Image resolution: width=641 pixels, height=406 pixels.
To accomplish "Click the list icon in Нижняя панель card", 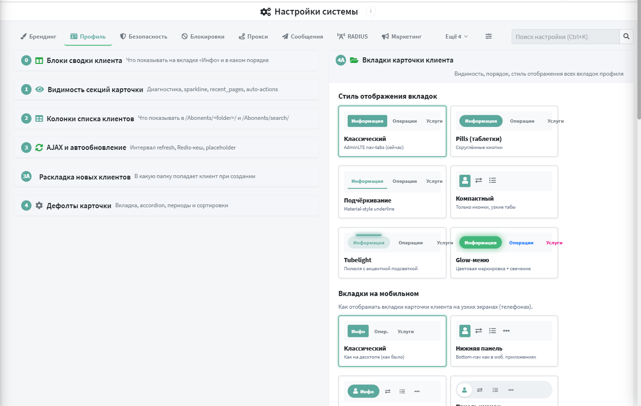I will coord(492,331).
